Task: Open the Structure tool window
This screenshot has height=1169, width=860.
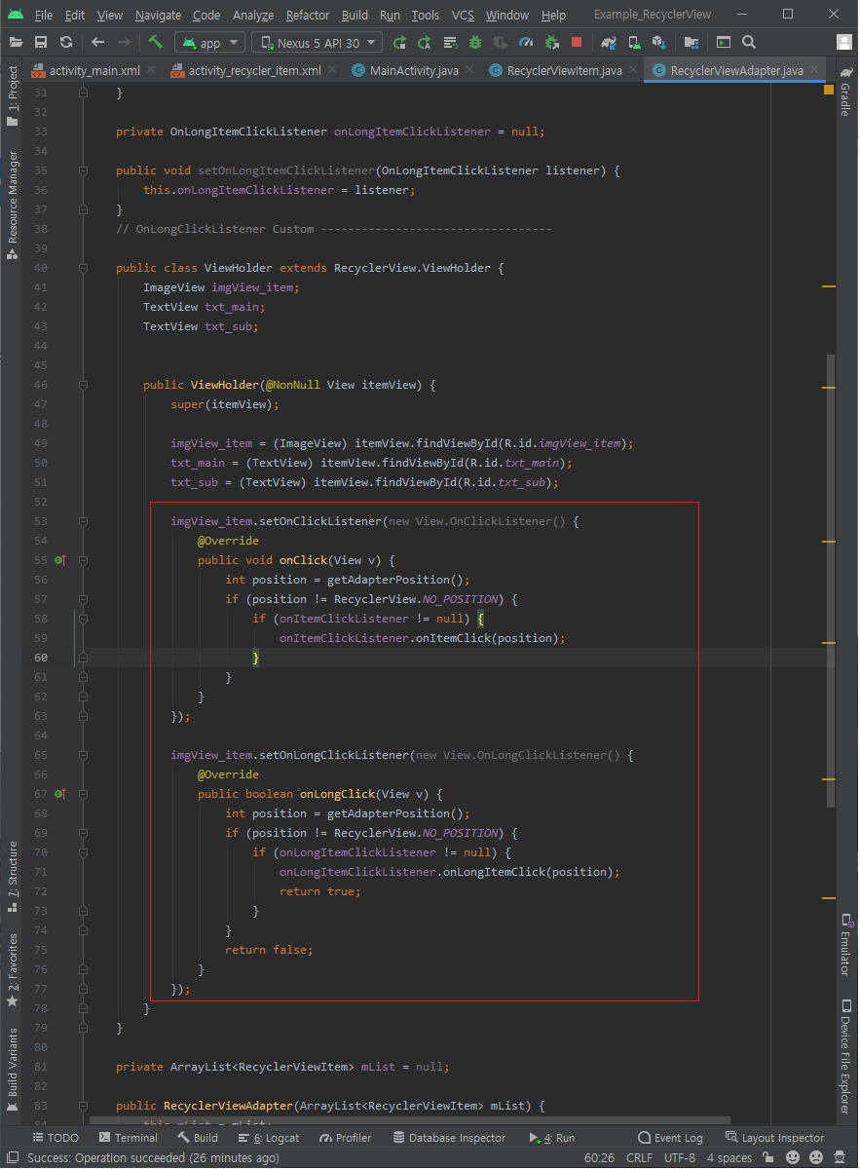Action: click(x=13, y=877)
